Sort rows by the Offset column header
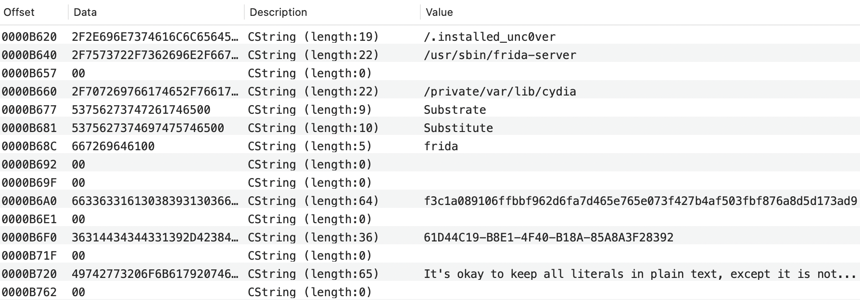The height and width of the screenshot is (300, 860). click(x=19, y=12)
